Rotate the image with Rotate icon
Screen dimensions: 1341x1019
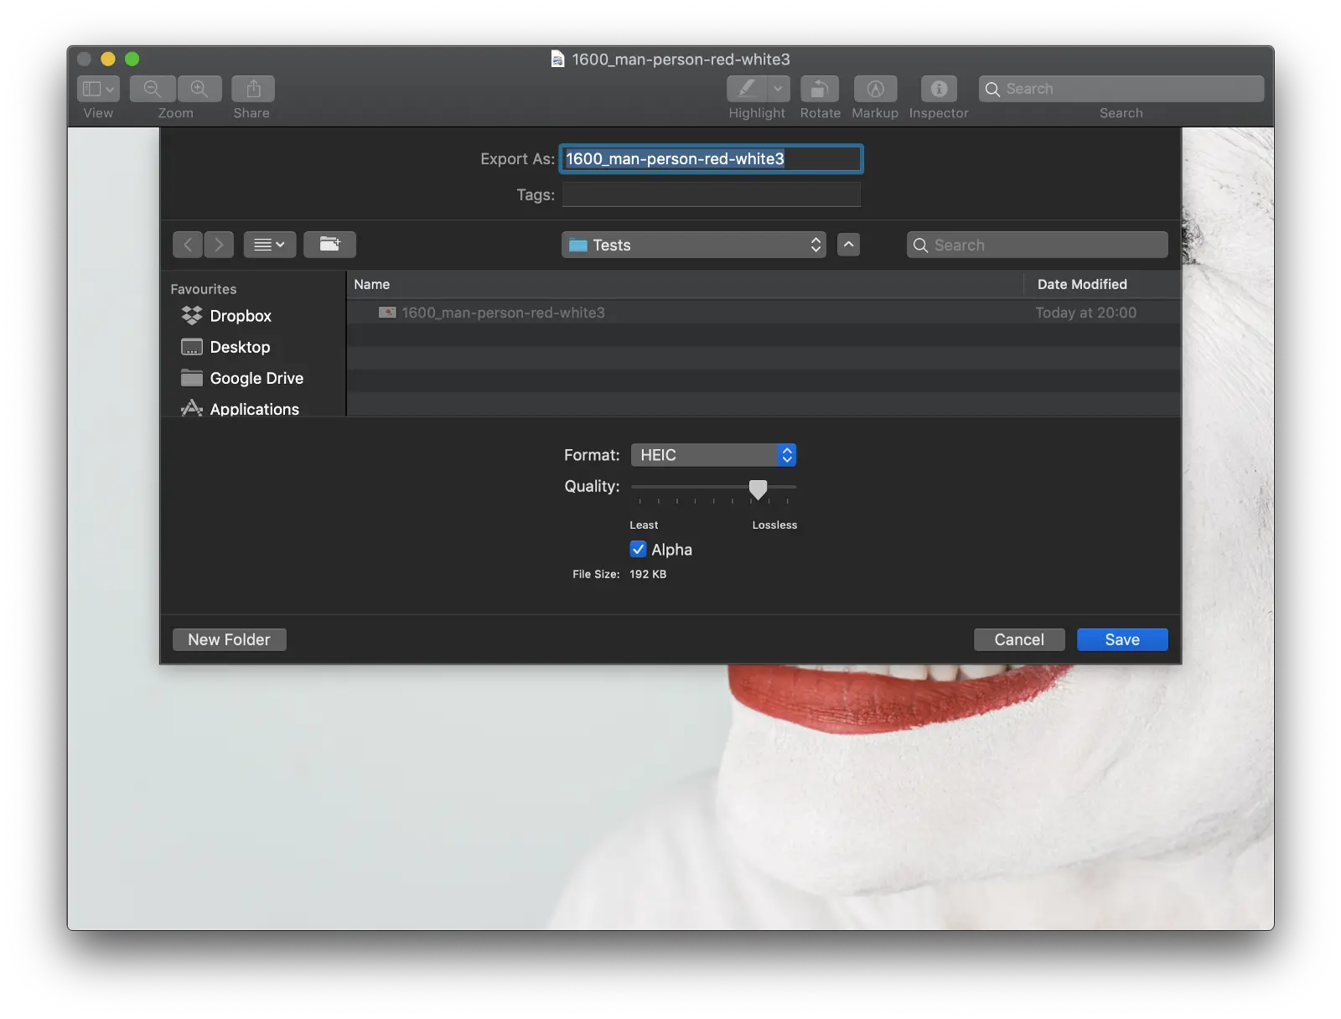[820, 89]
